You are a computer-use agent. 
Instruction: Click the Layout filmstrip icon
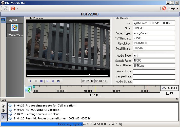3,20
